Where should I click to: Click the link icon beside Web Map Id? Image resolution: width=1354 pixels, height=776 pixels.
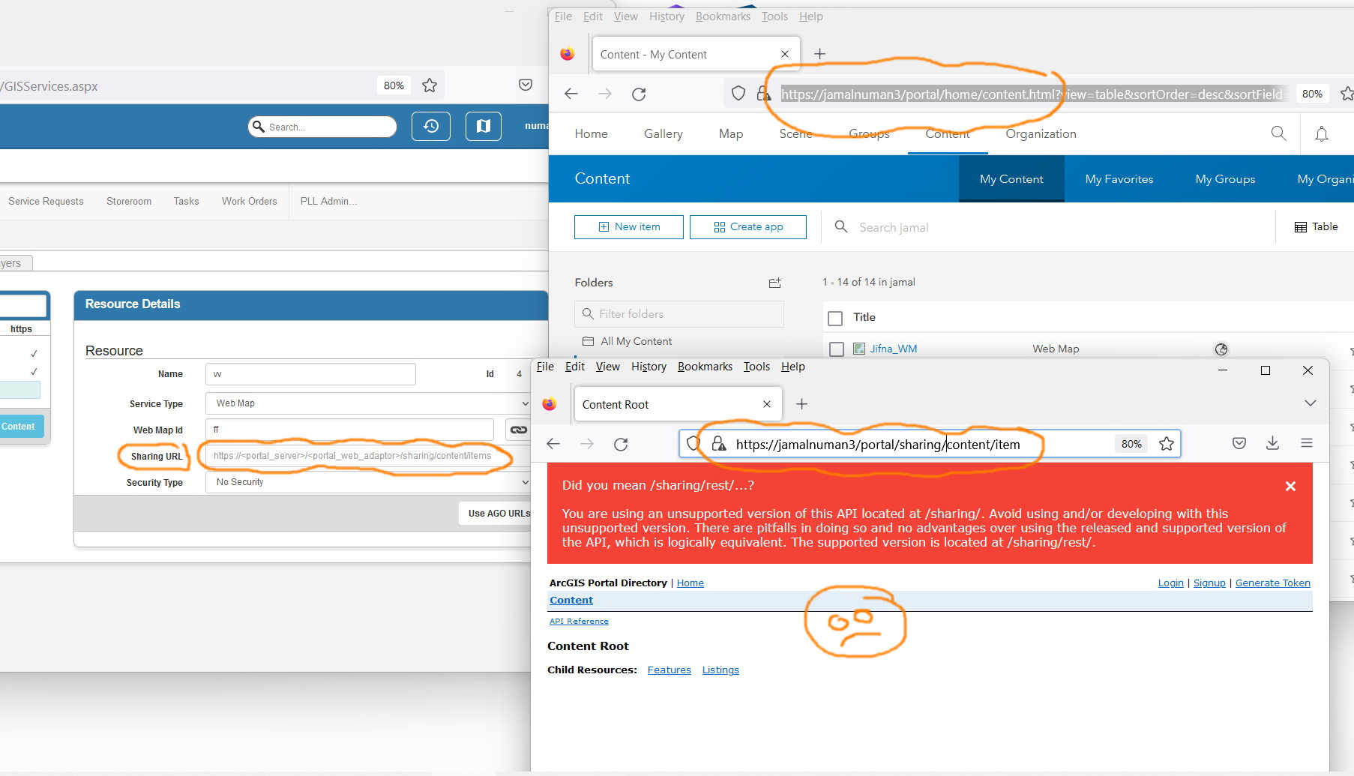pos(518,430)
